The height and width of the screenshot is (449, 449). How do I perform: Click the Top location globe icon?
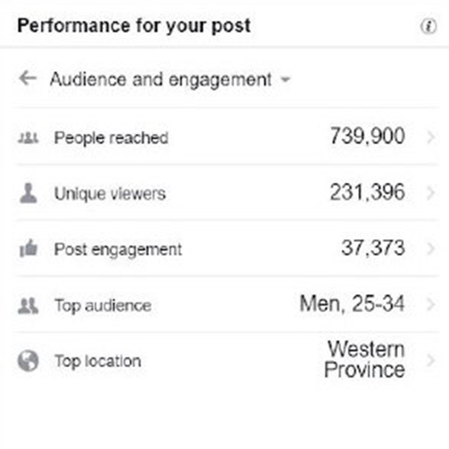[28, 361]
